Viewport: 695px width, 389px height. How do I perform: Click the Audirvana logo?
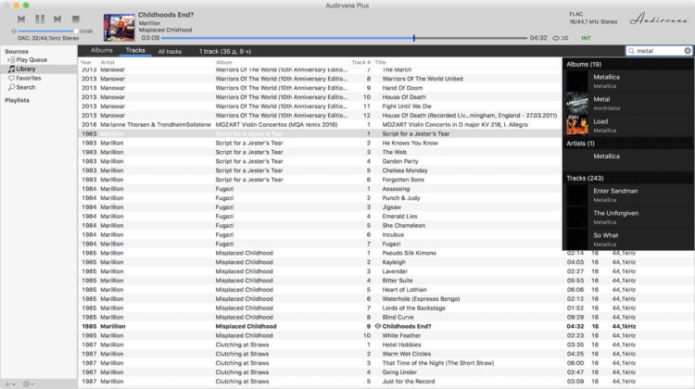pos(659,19)
